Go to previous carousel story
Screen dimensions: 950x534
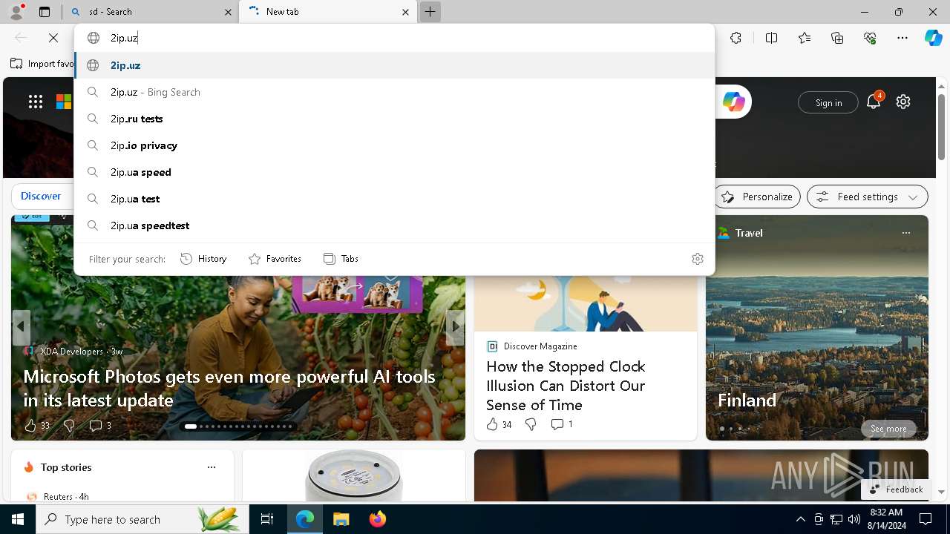(x=21, y=326)
